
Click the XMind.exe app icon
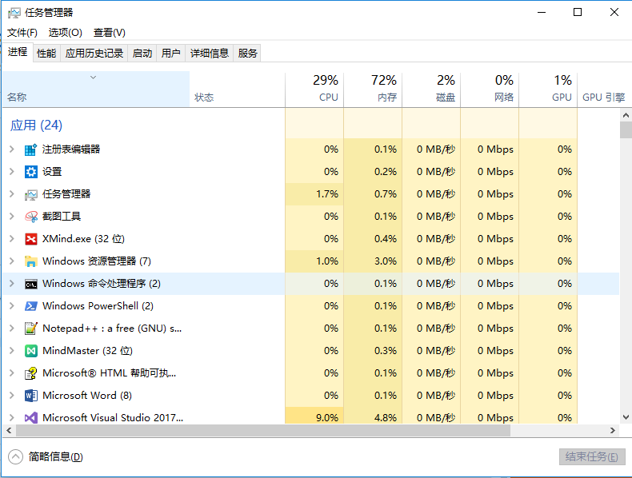pos(31,239)
